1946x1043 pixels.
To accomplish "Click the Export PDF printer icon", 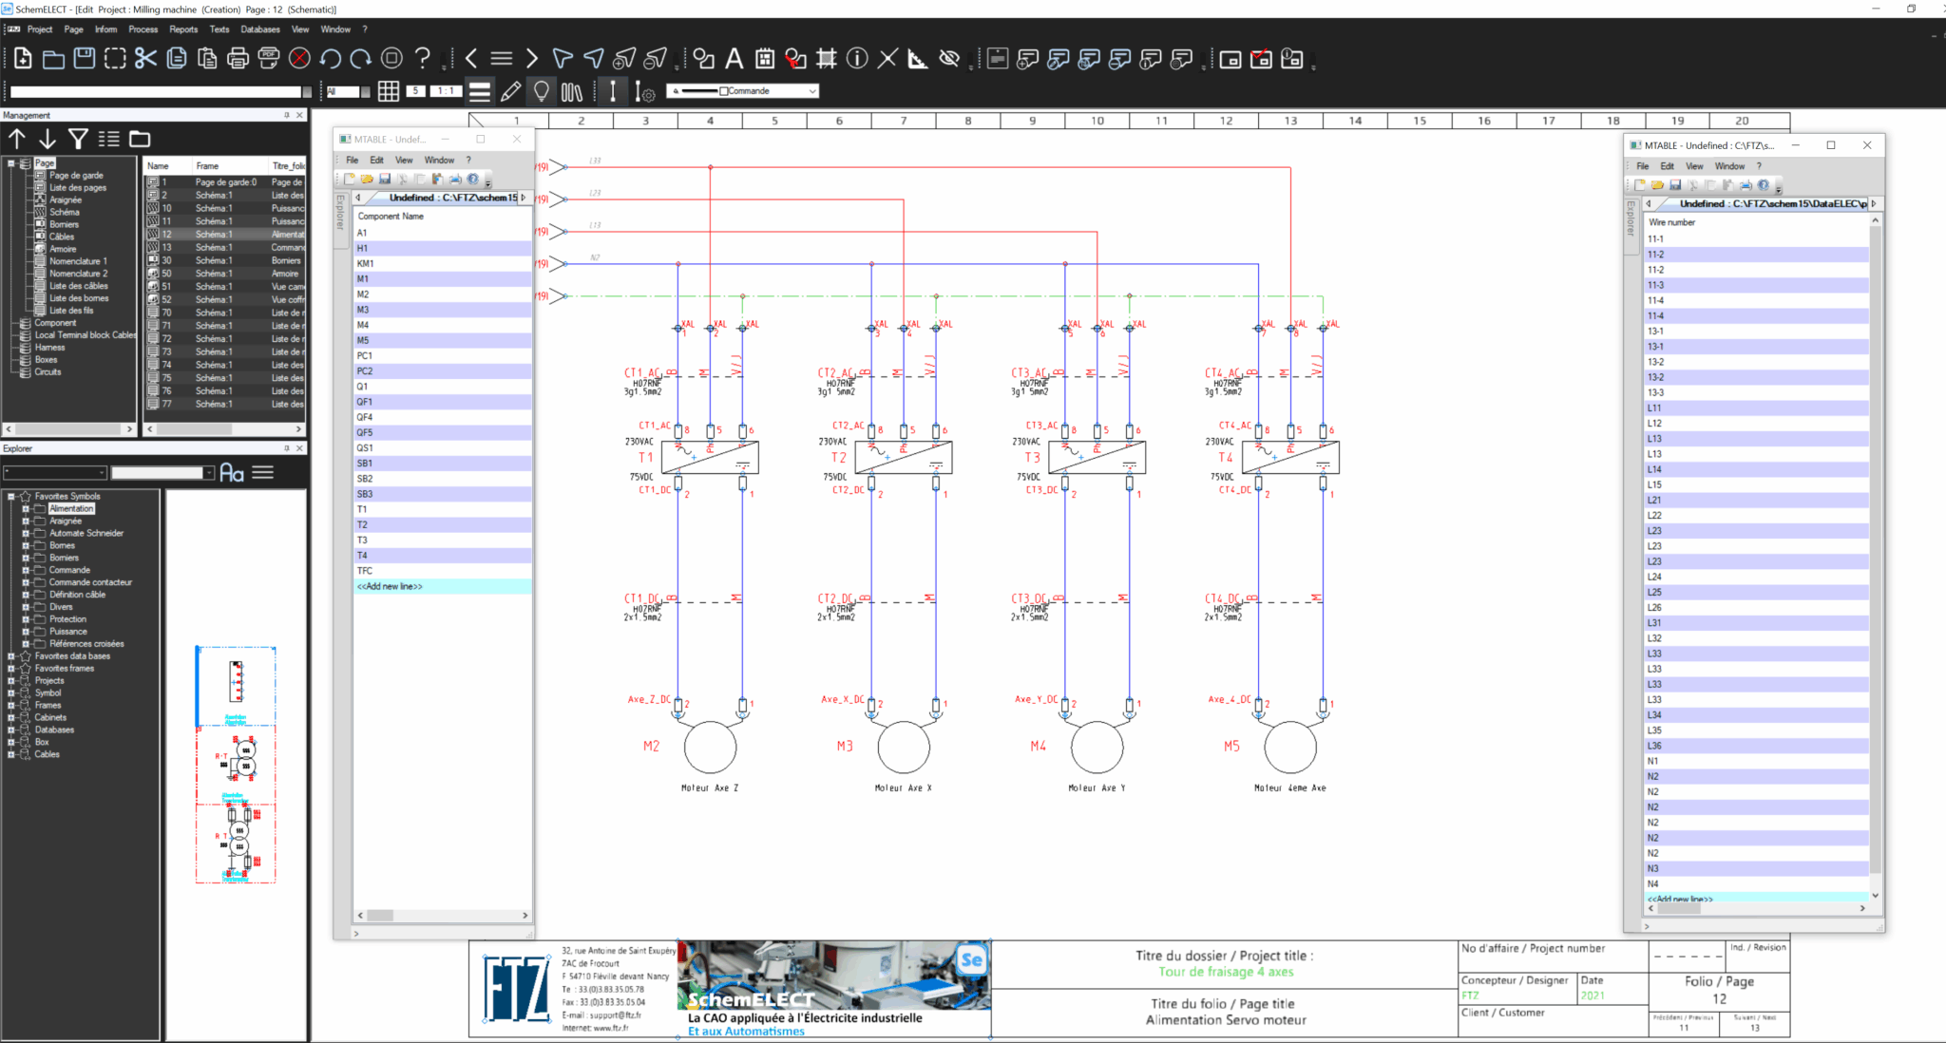I will pyautogui.click(x=269, y=59).
